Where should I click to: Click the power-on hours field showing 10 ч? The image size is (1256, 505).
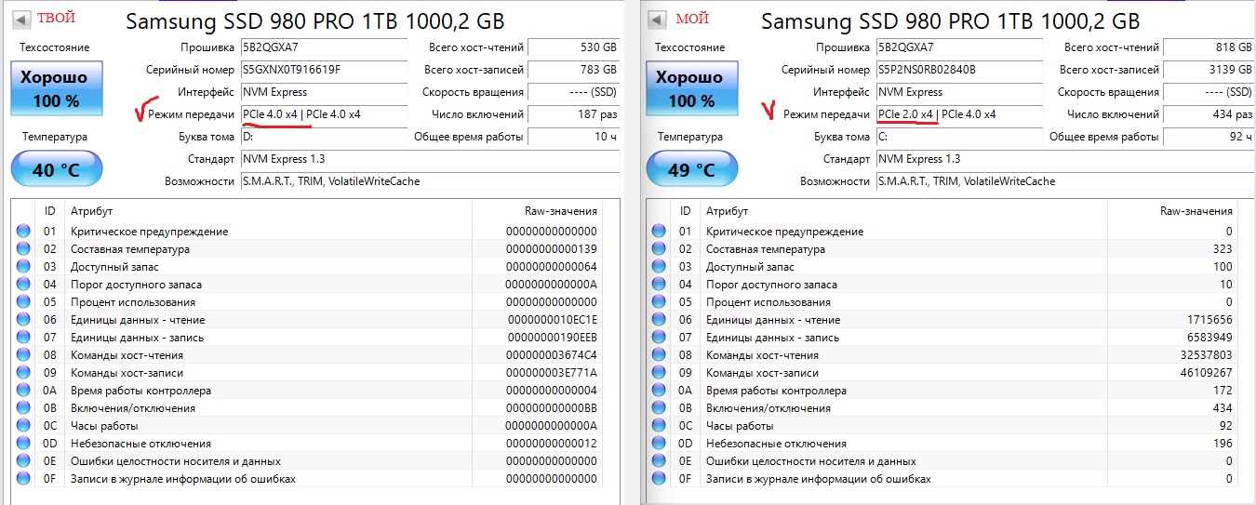574,137
